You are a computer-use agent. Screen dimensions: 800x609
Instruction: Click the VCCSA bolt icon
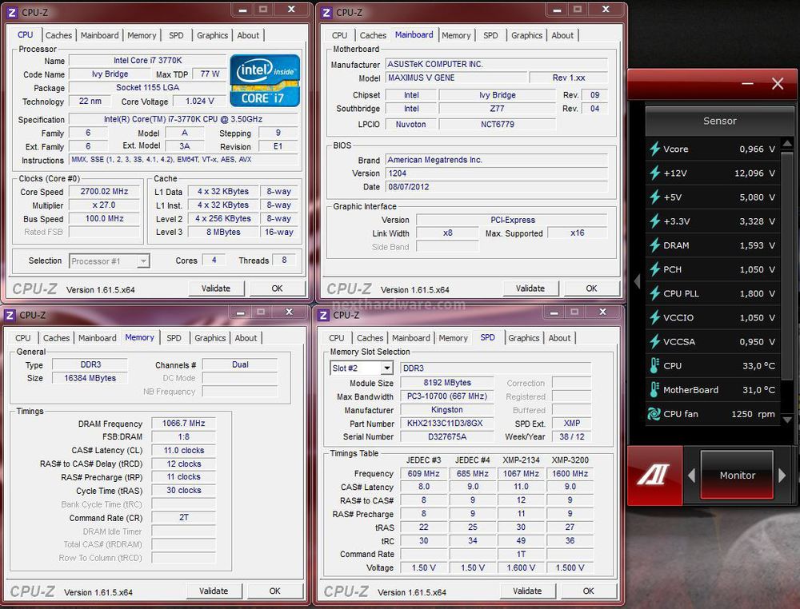tap(654, 341)
